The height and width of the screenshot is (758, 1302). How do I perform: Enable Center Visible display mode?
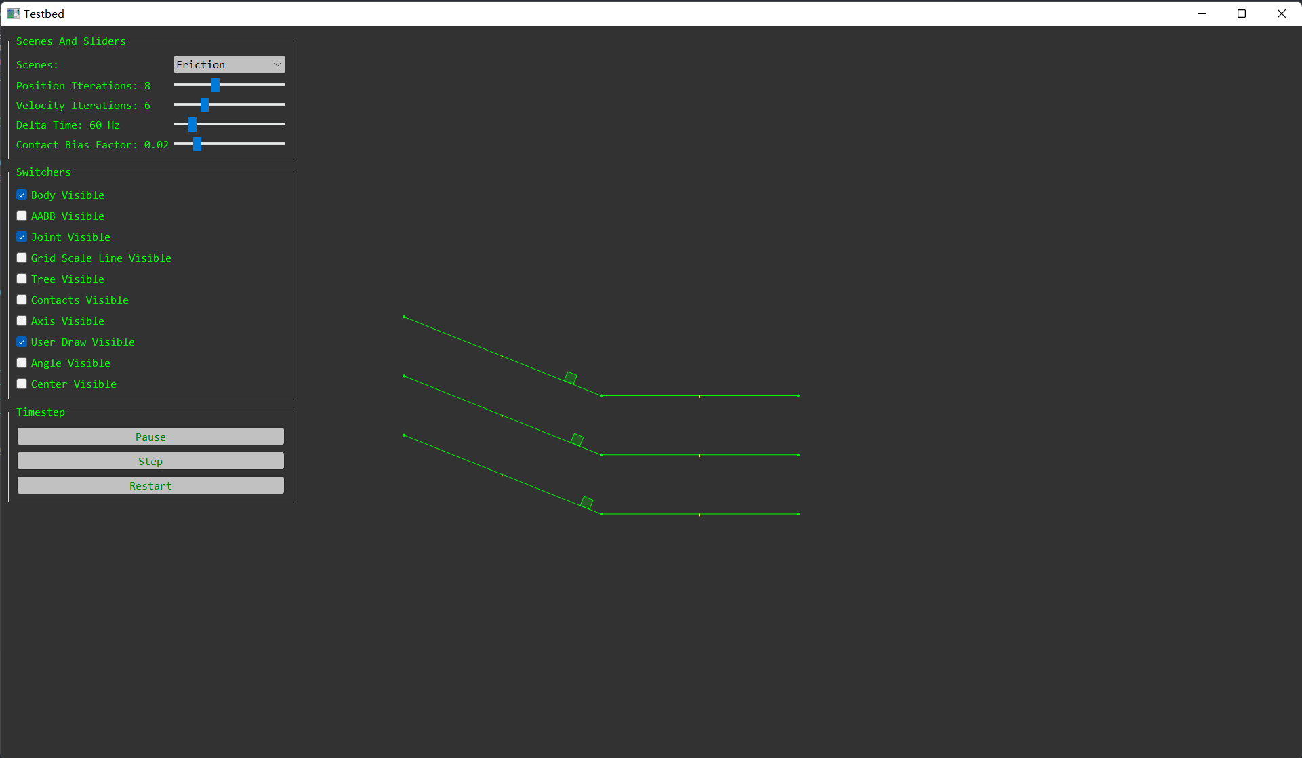[x=22, y=384]
